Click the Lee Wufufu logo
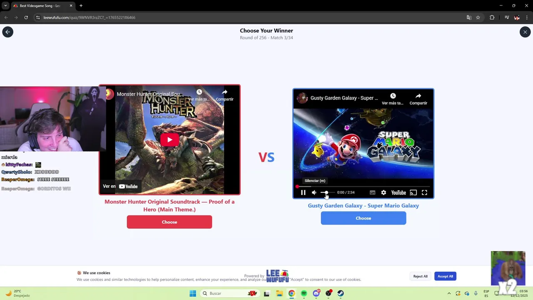 click(277, 276)
